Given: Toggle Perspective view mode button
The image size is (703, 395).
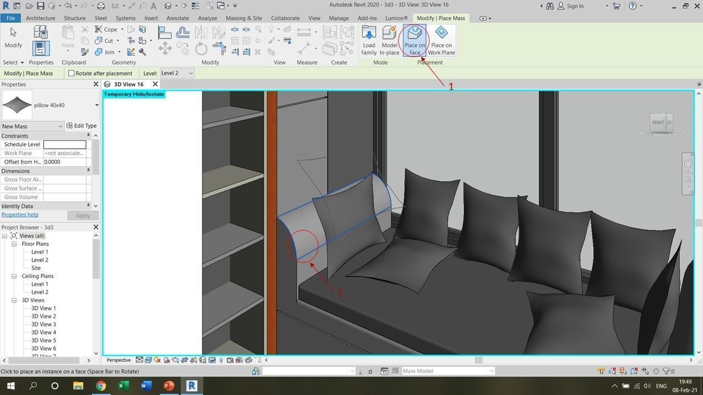Looking at the screenshot, I should (119, 360).
